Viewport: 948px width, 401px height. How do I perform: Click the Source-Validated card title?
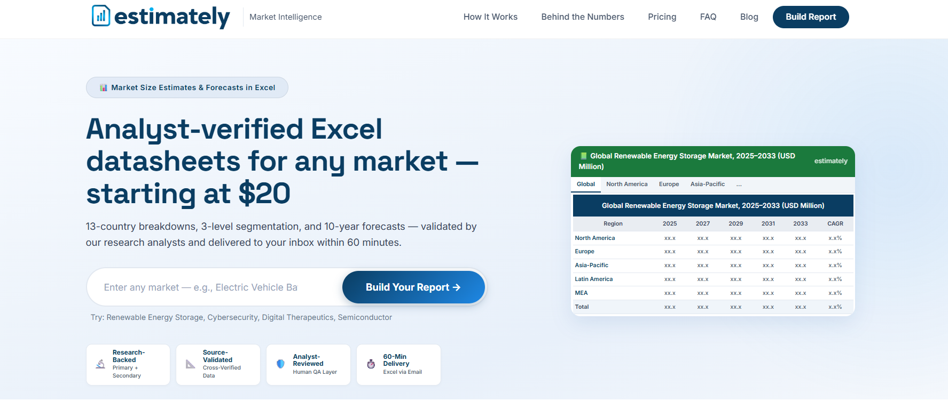pyautogui.click(x=217, y=356)
